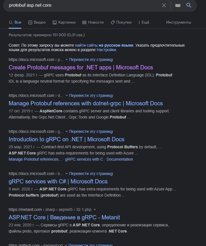206x246 pixels.
Task: Expand dropdown arrow of Manage Protobuf references result
Action: coord(66,96)
